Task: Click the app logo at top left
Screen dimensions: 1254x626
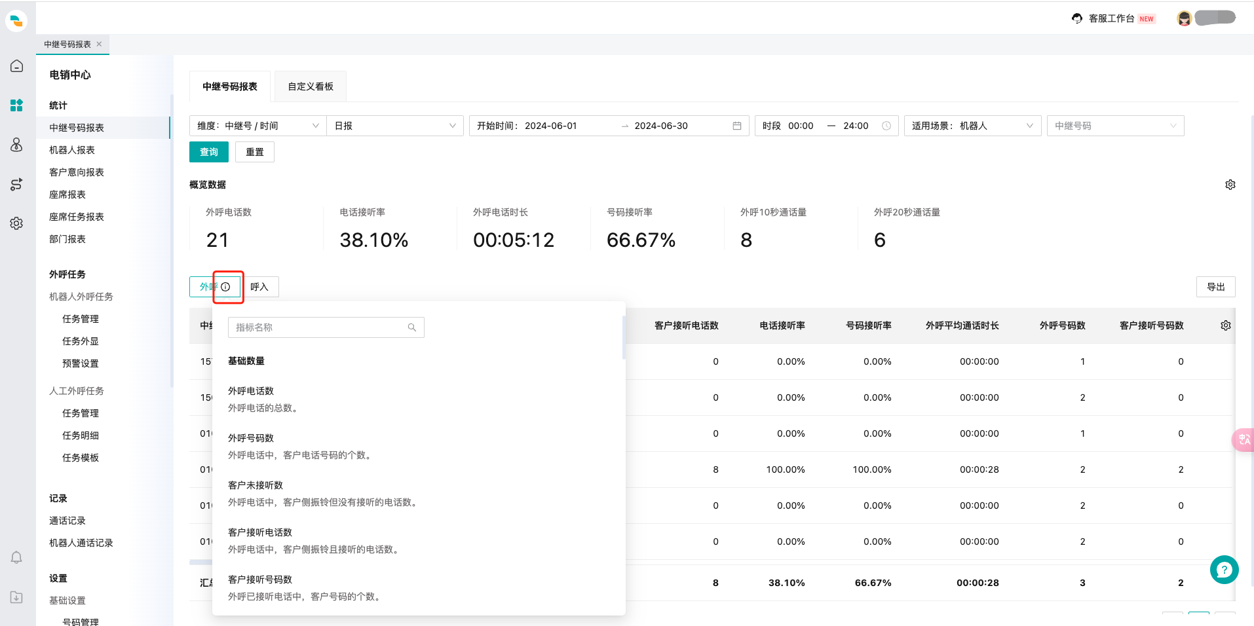Action: coord(16,20)
